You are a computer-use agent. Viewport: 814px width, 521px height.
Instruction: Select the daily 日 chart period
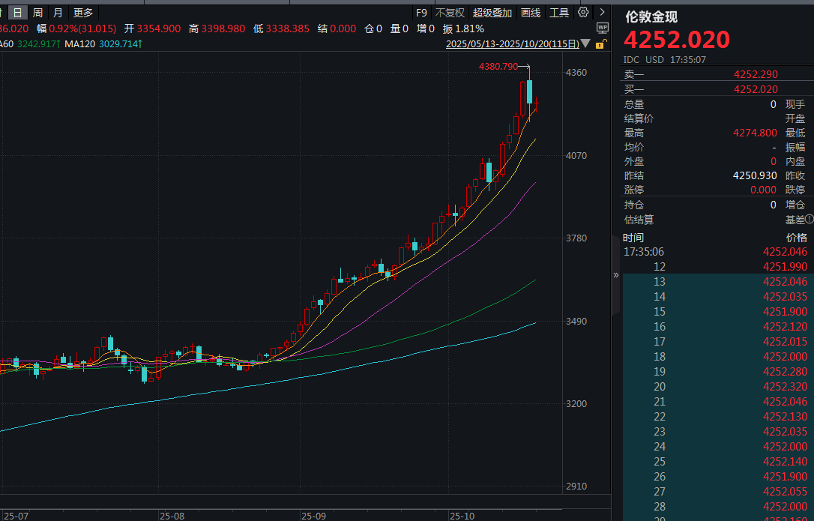[x=17, y=13]
